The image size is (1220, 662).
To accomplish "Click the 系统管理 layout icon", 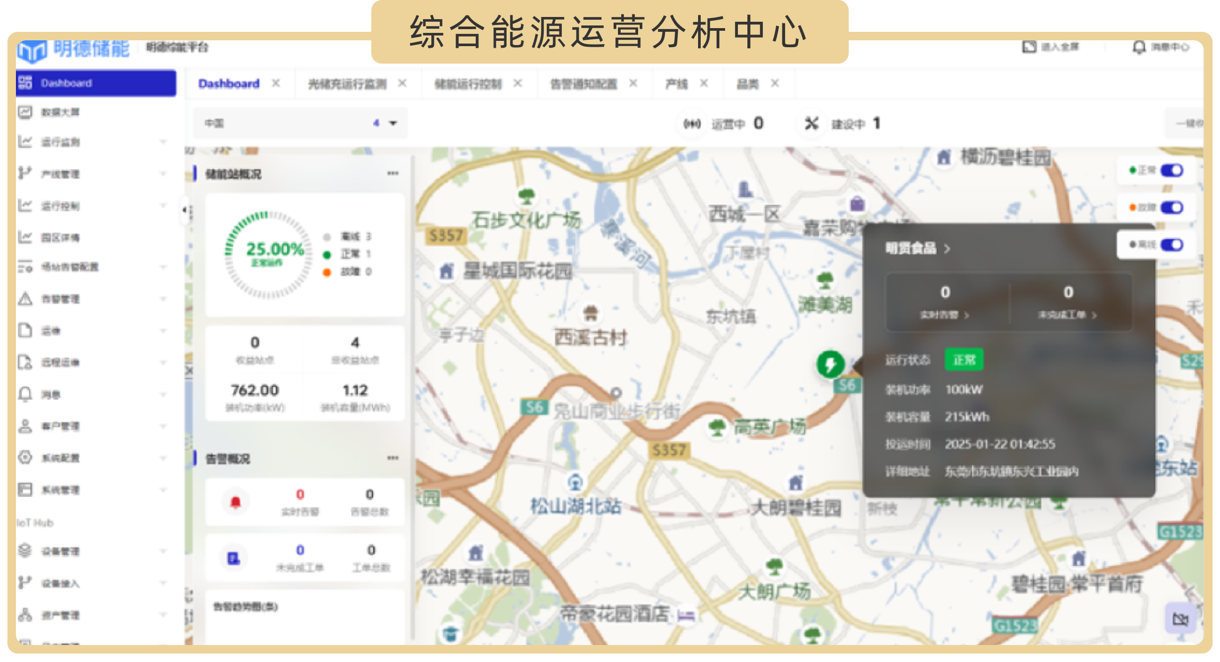I will (x=25, y=489).
